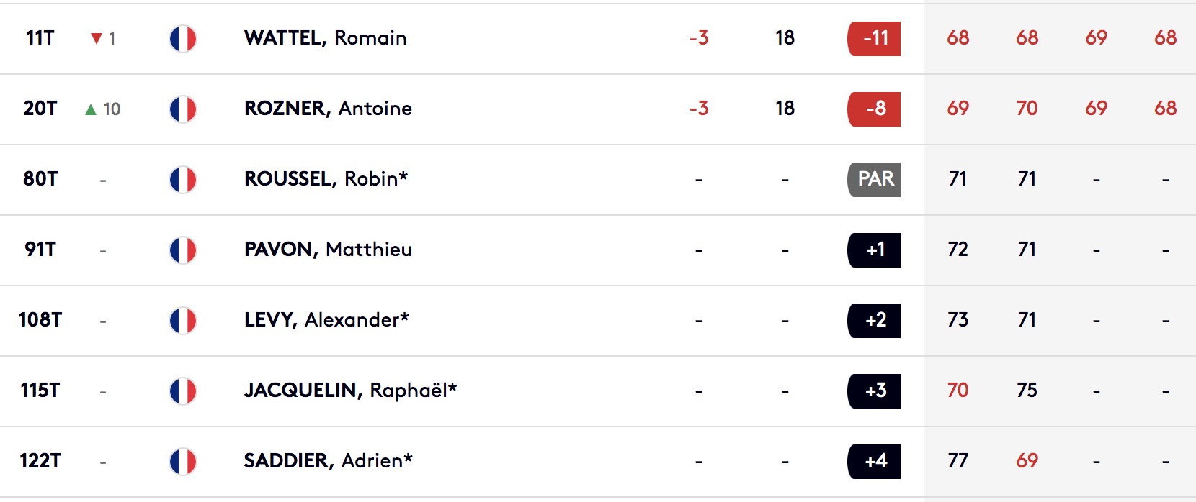1196x502 pixels.
Task: Click the French flag beside Wattel
Action: pos(183,39)
